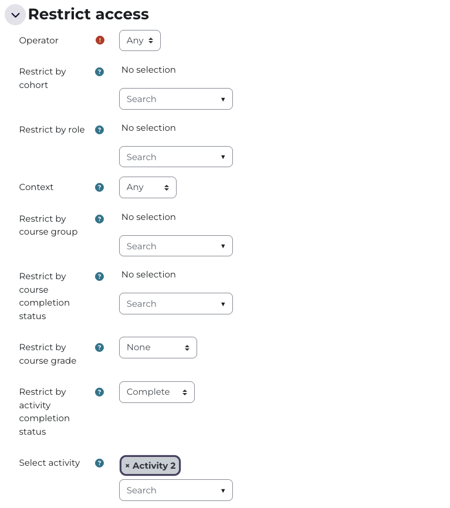Open the course grade None dropdown

pos(157,347)
